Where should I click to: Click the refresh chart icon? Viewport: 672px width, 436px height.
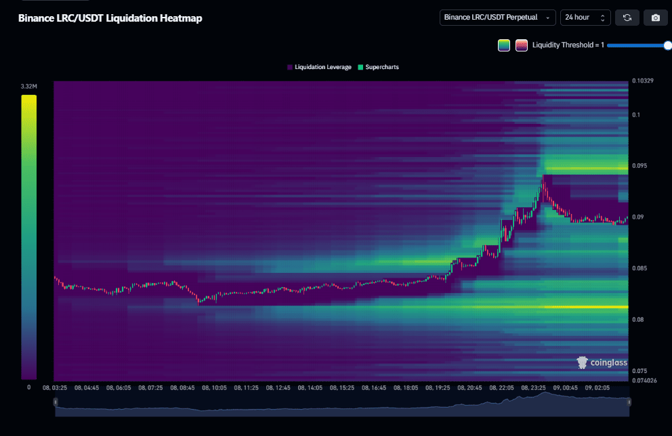(x=627, y=18)
